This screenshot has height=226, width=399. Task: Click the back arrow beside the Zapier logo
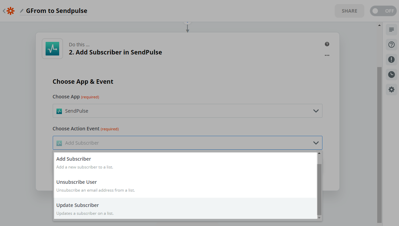[x=3, y=11]
